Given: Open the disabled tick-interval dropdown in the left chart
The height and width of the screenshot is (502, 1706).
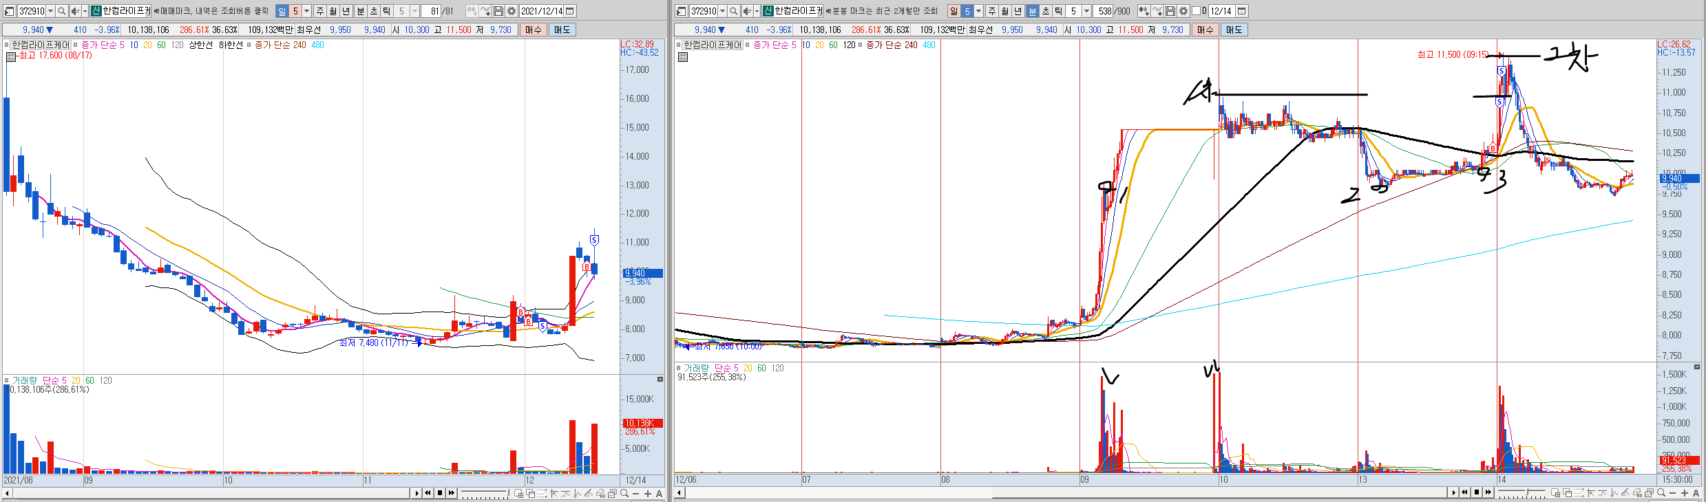Looking at the screenshot, I should pyautogui.click(x=414, y=11).
